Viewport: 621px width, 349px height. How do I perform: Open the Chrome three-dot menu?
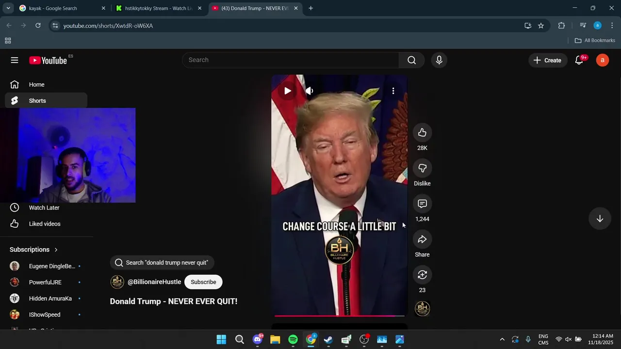pyautogui.click(x=612, y=26)
